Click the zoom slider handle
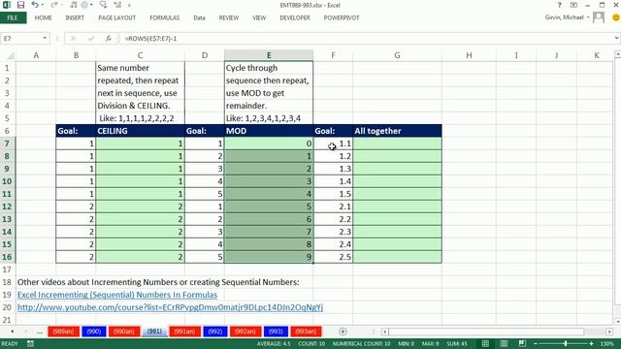The image size is (621, 349). [565, 343]
